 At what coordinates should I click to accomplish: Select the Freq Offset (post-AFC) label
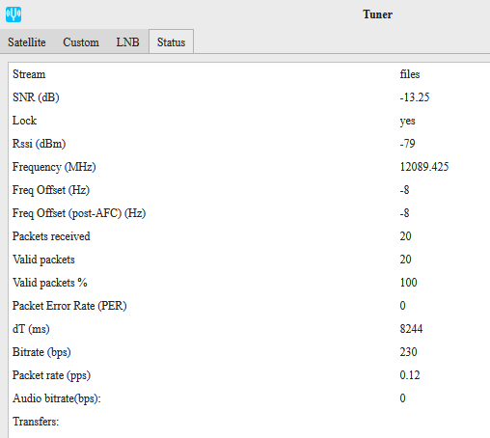pos(79,213)
